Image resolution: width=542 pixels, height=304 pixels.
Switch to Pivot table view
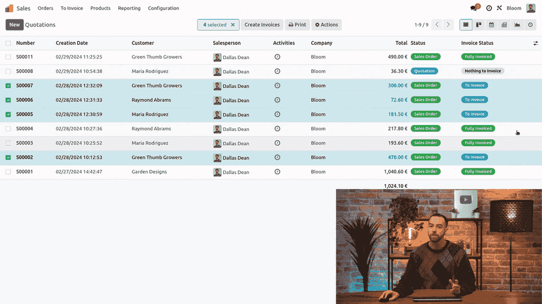504,25
